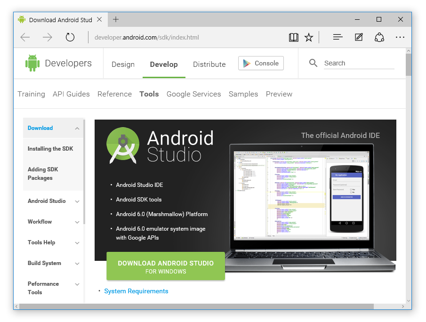Open Installing the SDK

(x=50, y=149)
